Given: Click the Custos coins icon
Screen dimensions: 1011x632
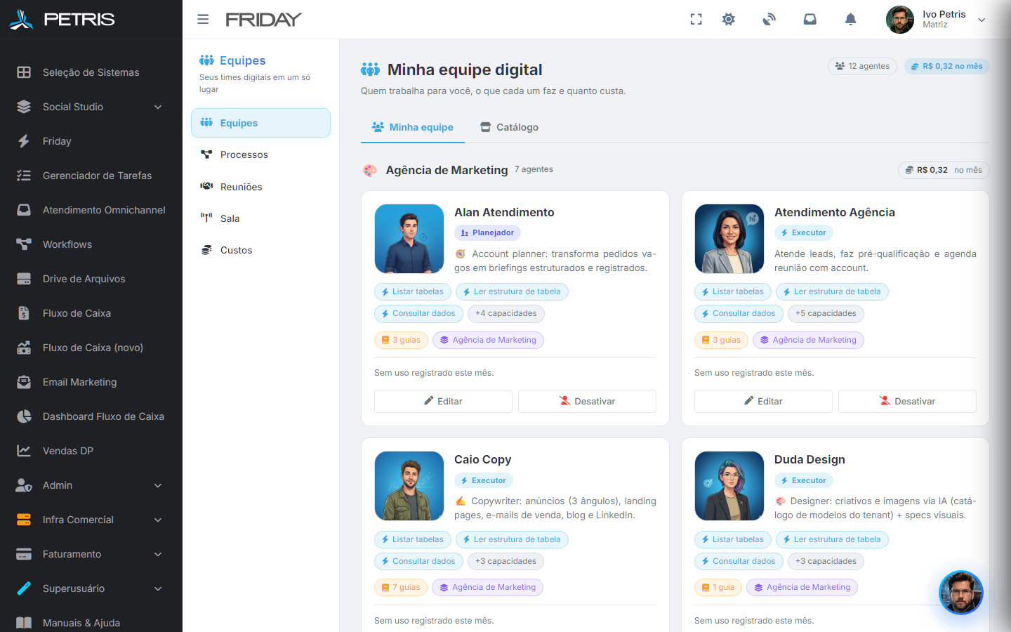Looking at the screenshot, I should pyautogui.click(x=206, y=250).
